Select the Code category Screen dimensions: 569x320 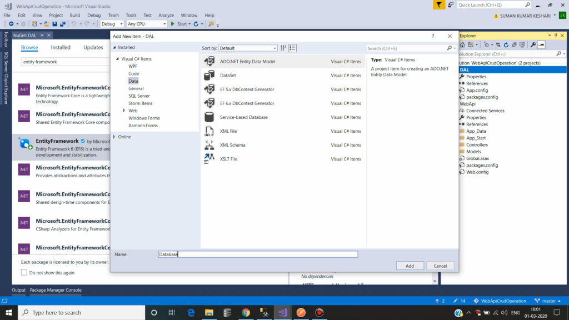tap(133, 74)
